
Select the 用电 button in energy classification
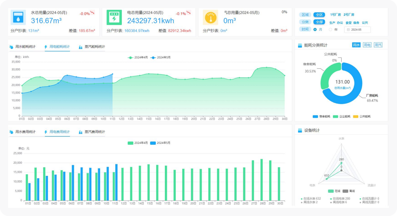pyautogui.click(x=367, y=45)
